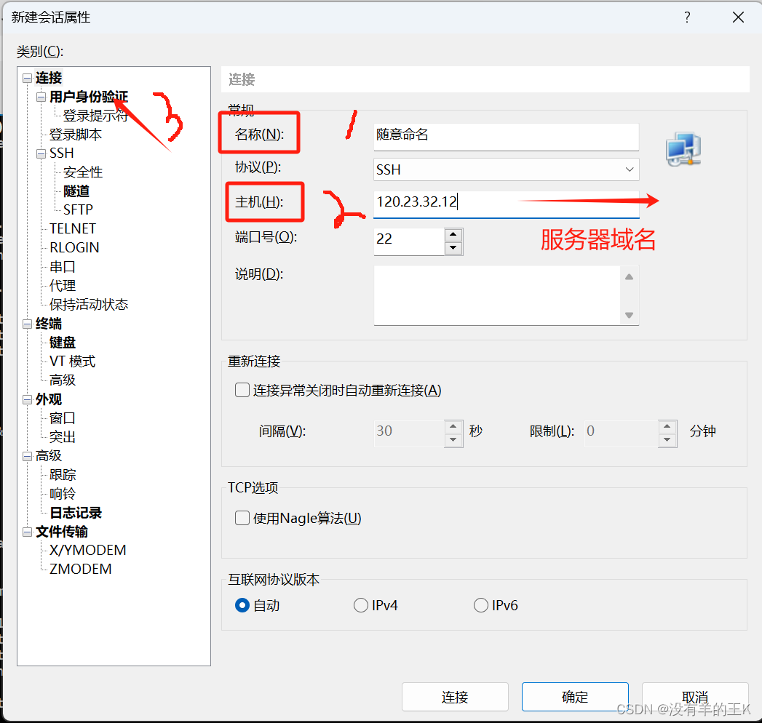Select 代理 in category tree
Image resolution: width=762 pixels, height=723 pixels.
point(62,286)
